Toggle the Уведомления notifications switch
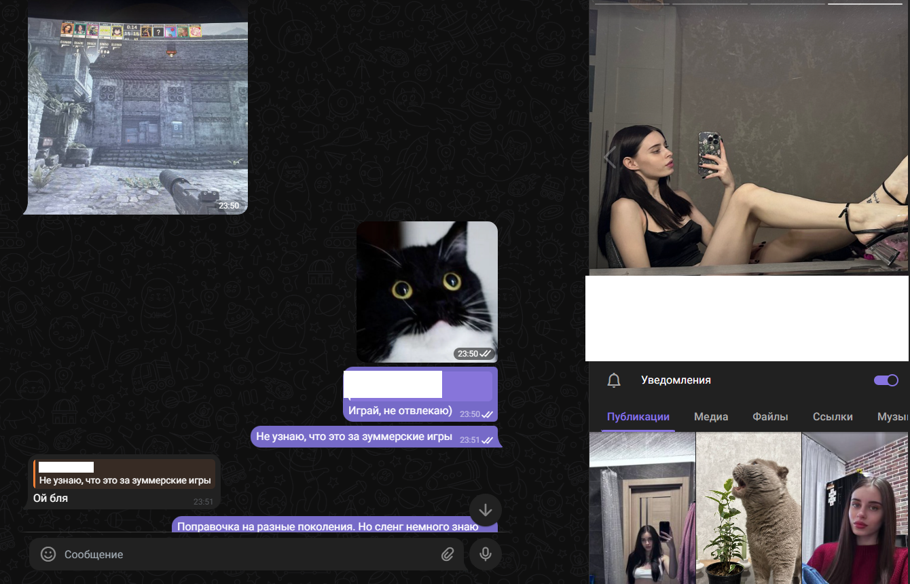910x584 pixels. coord(886,380)
